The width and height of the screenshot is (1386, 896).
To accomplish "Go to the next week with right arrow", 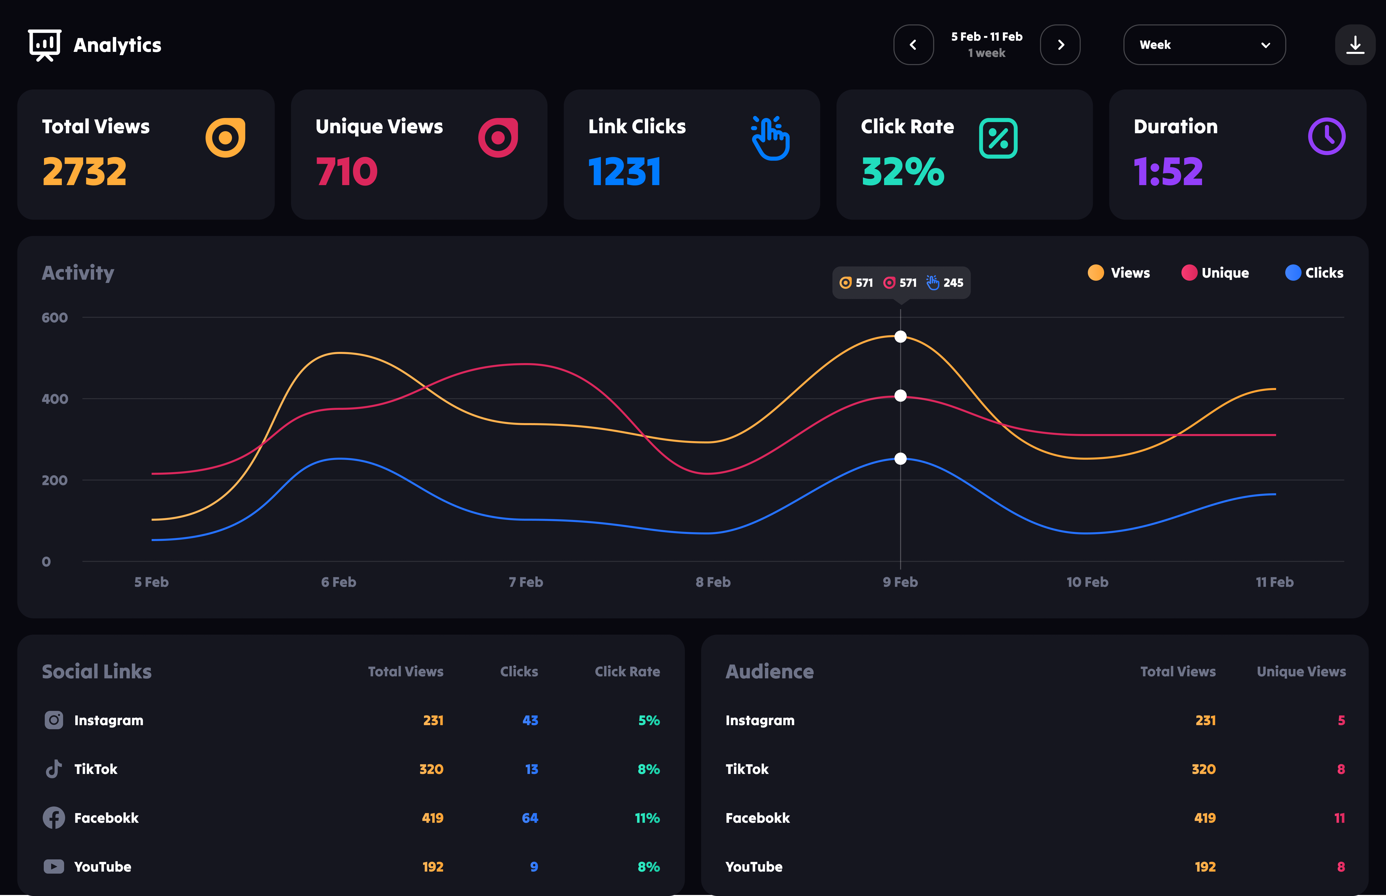I will pyautogui.click(x=1060, y=45).
